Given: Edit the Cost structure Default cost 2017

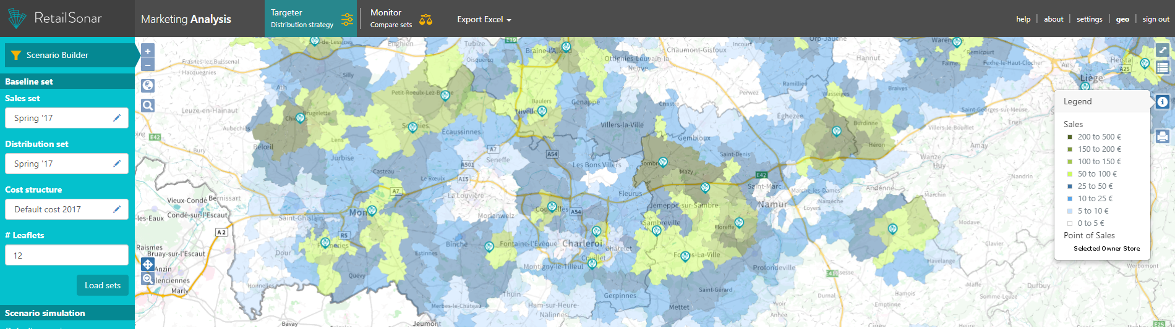Looking at the screenshot, I should (116, 209).
